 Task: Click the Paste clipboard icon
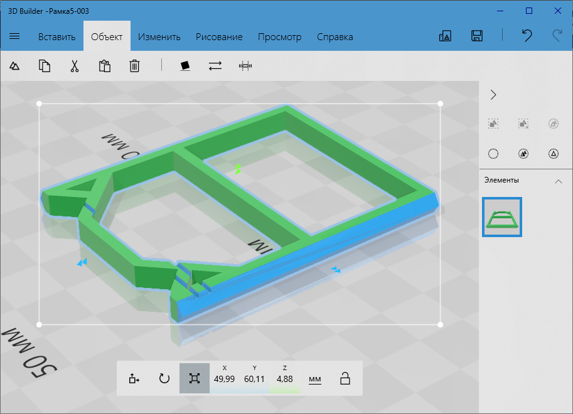[x=105, y=66]
